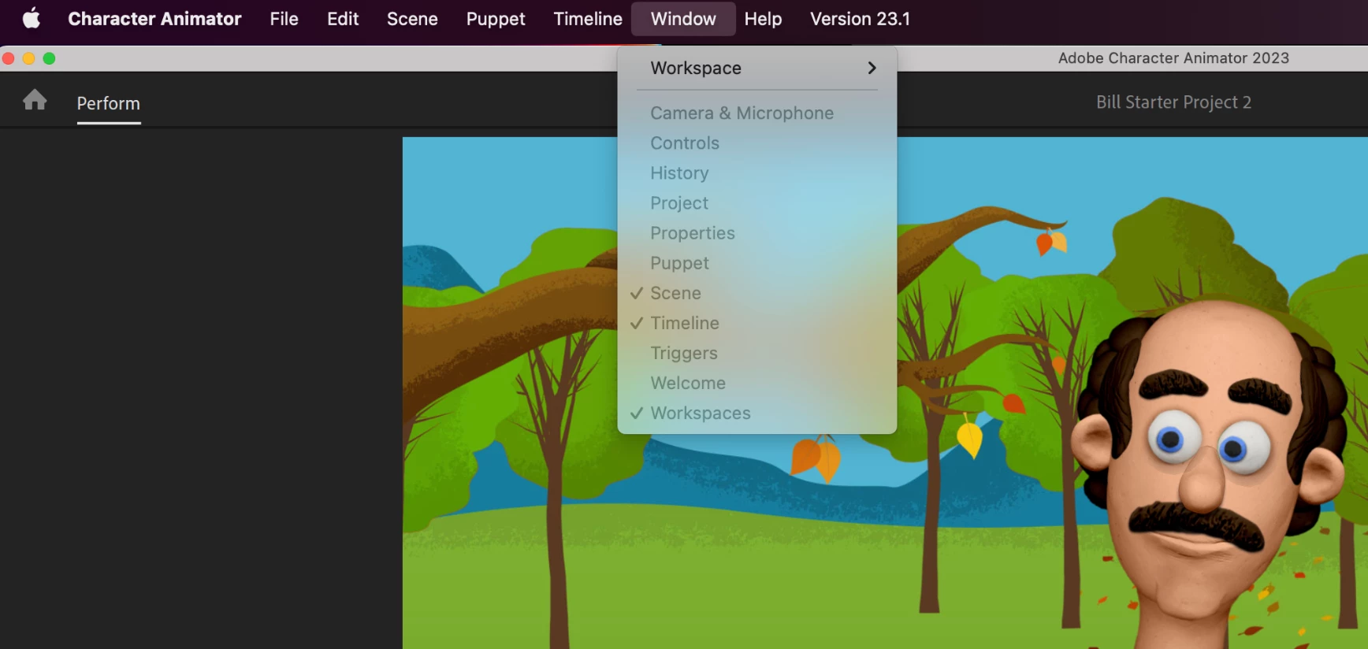This screenshot has height=649, width=1368.
Task: Maximize the window with green button
Action: [49, 58]
